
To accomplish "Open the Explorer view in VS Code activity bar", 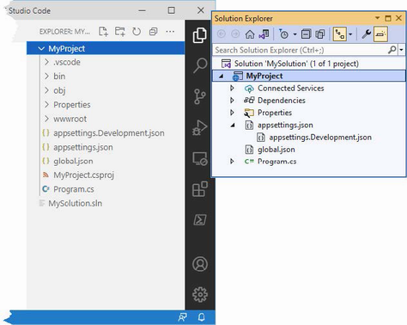I will coord(200,35).
